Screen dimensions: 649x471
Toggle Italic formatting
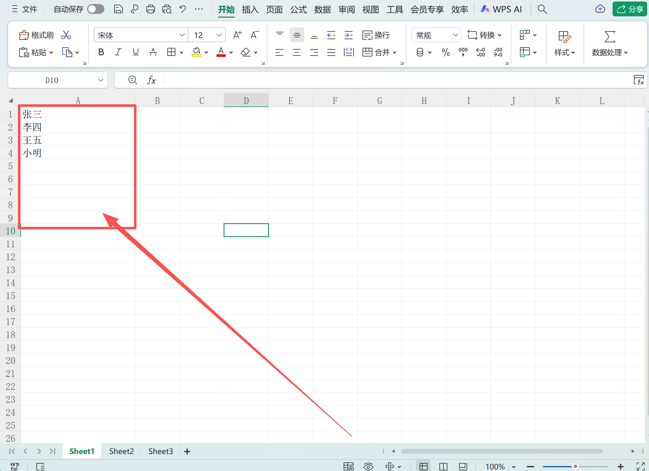pos(118,52)
